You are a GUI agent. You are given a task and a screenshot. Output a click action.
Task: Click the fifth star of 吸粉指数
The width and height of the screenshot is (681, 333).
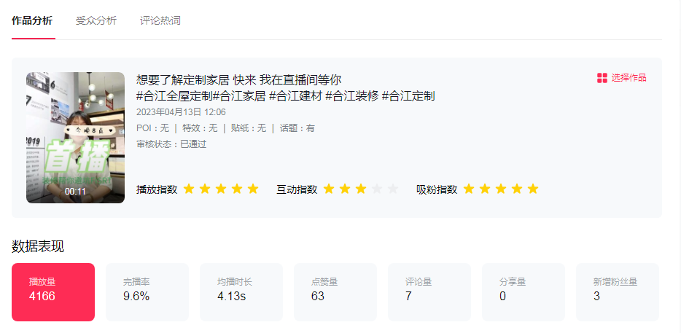(533, 189)
